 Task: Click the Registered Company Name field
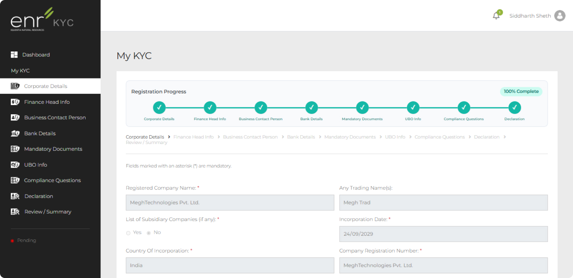tap(230, 202)
